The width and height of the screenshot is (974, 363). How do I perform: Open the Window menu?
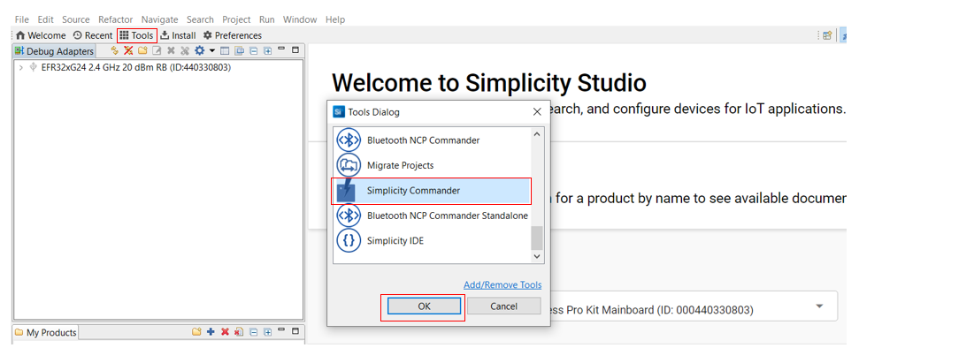click(300, 19)
